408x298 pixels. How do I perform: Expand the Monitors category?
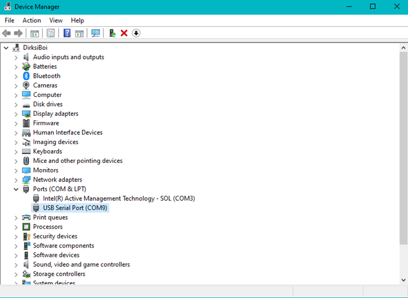click(x=16, y=170)
